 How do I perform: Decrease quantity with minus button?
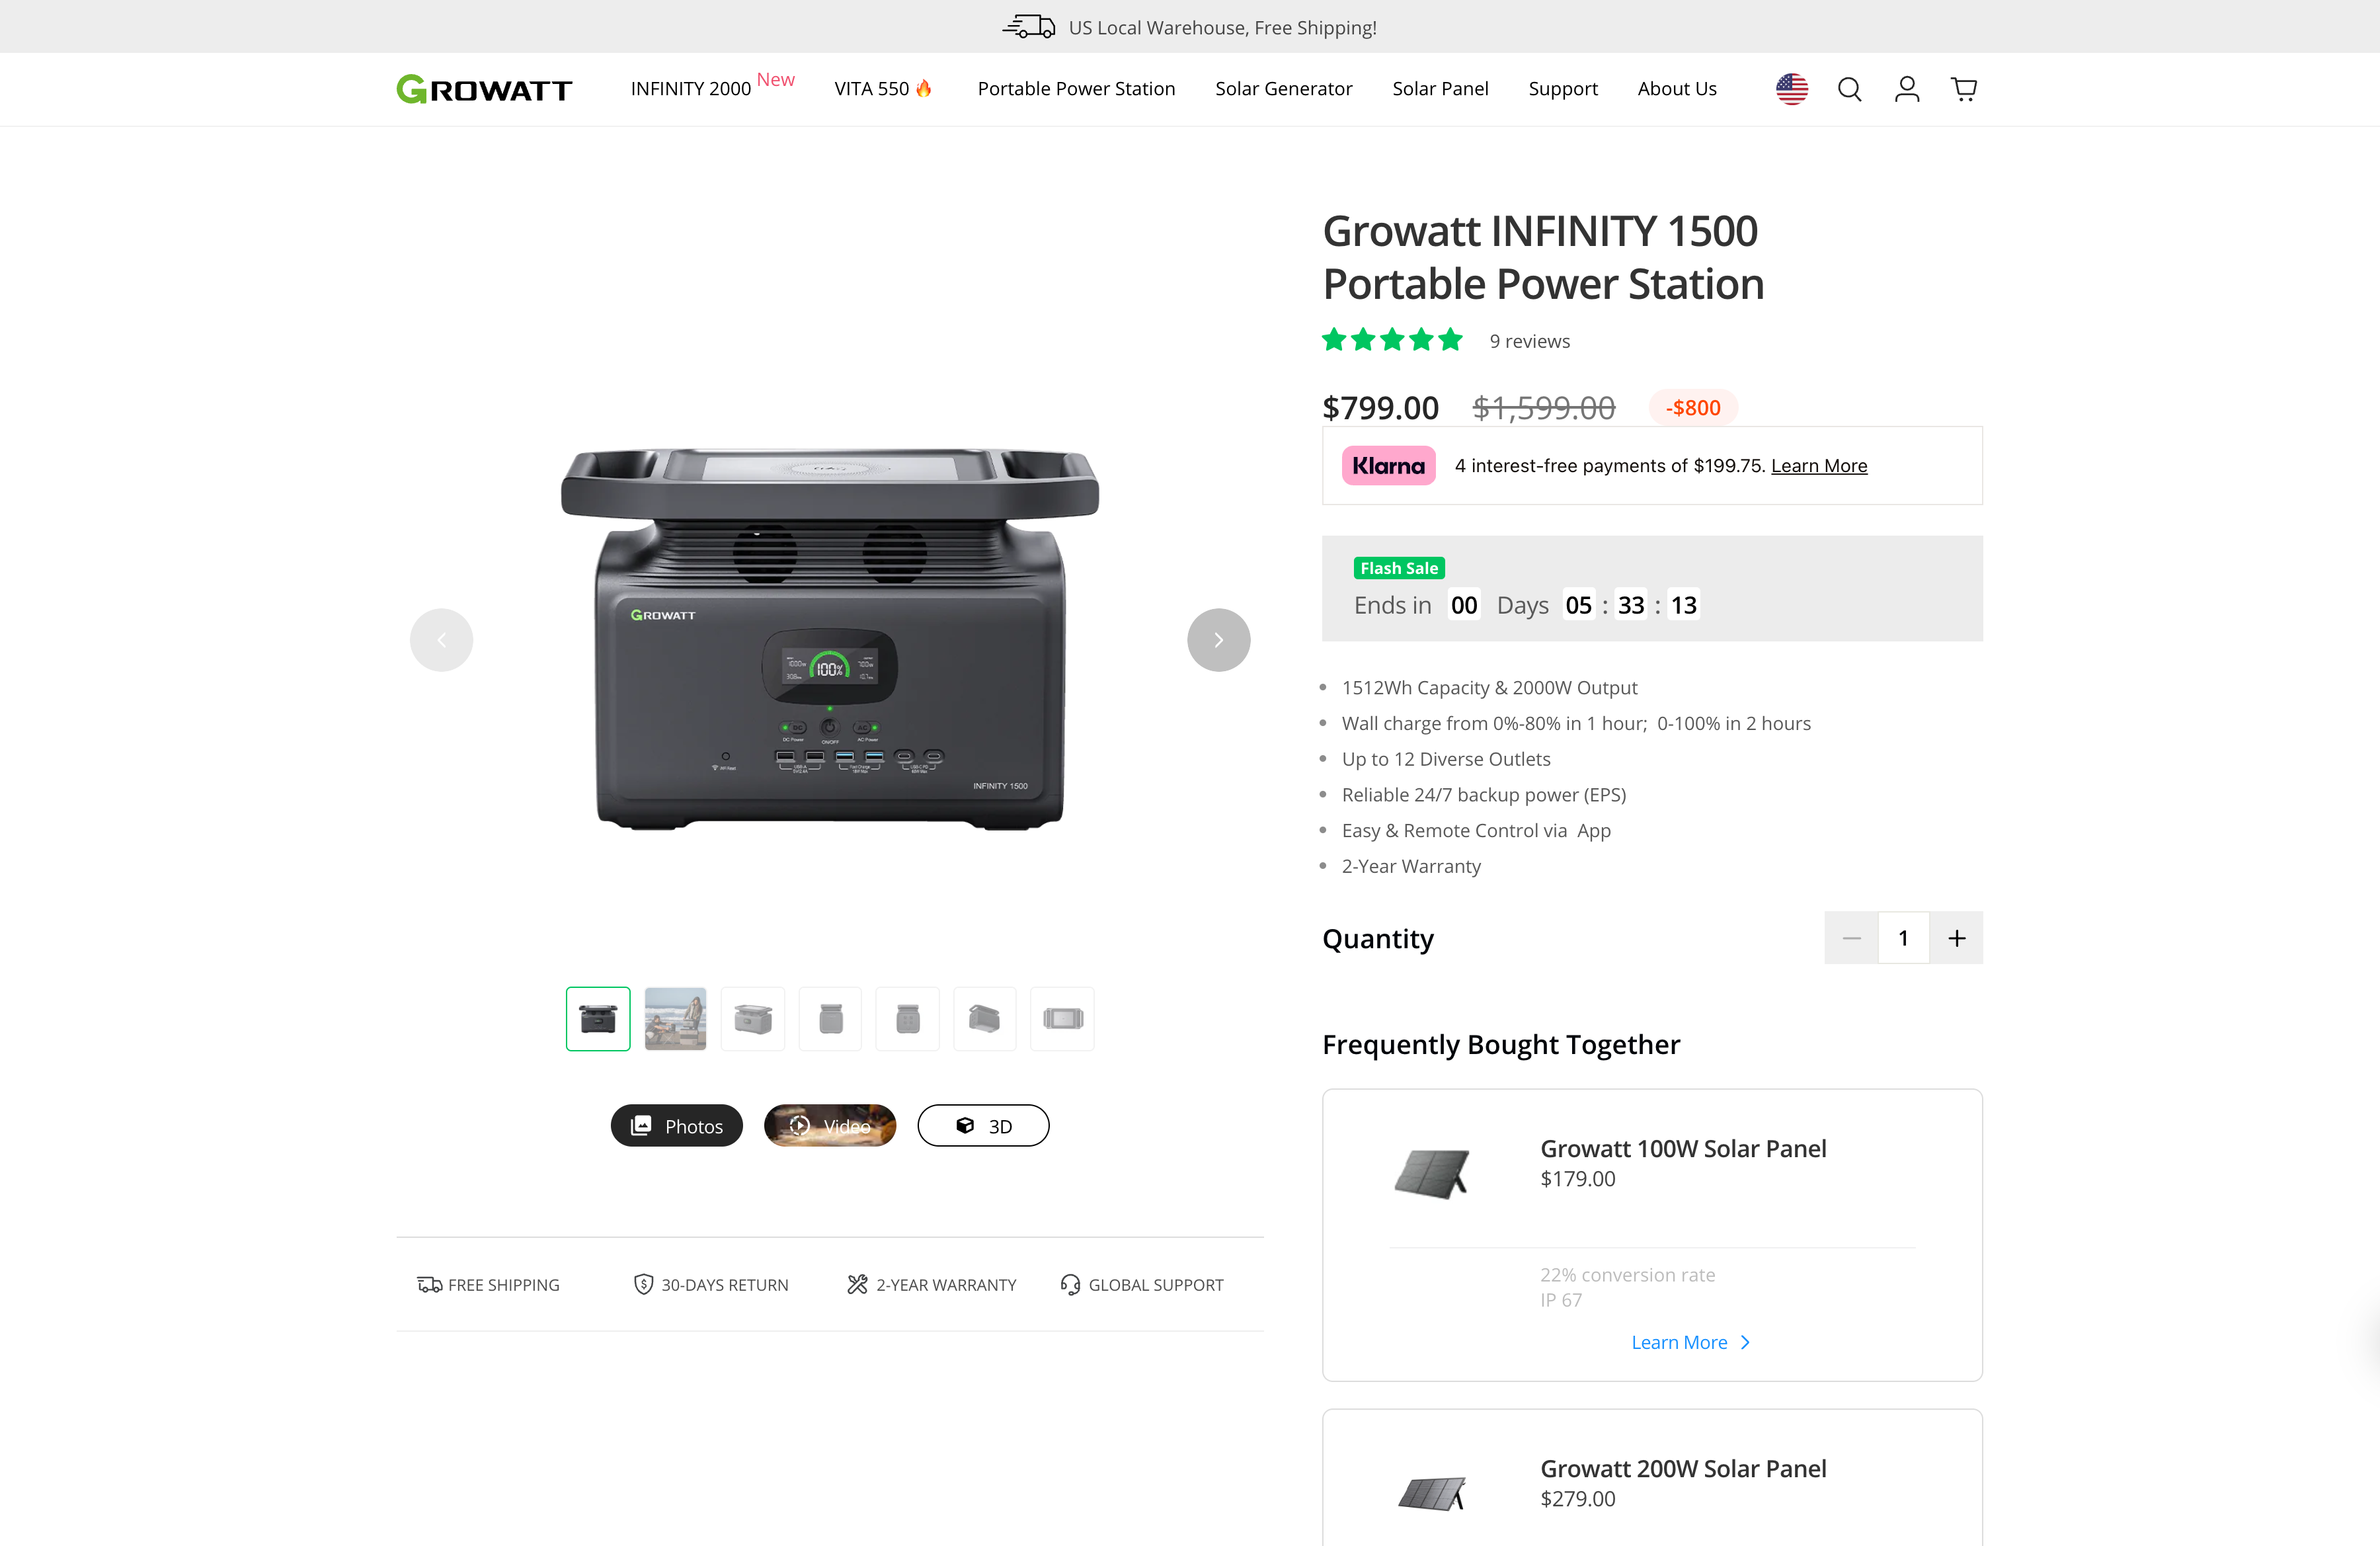tap(1851, 938)
